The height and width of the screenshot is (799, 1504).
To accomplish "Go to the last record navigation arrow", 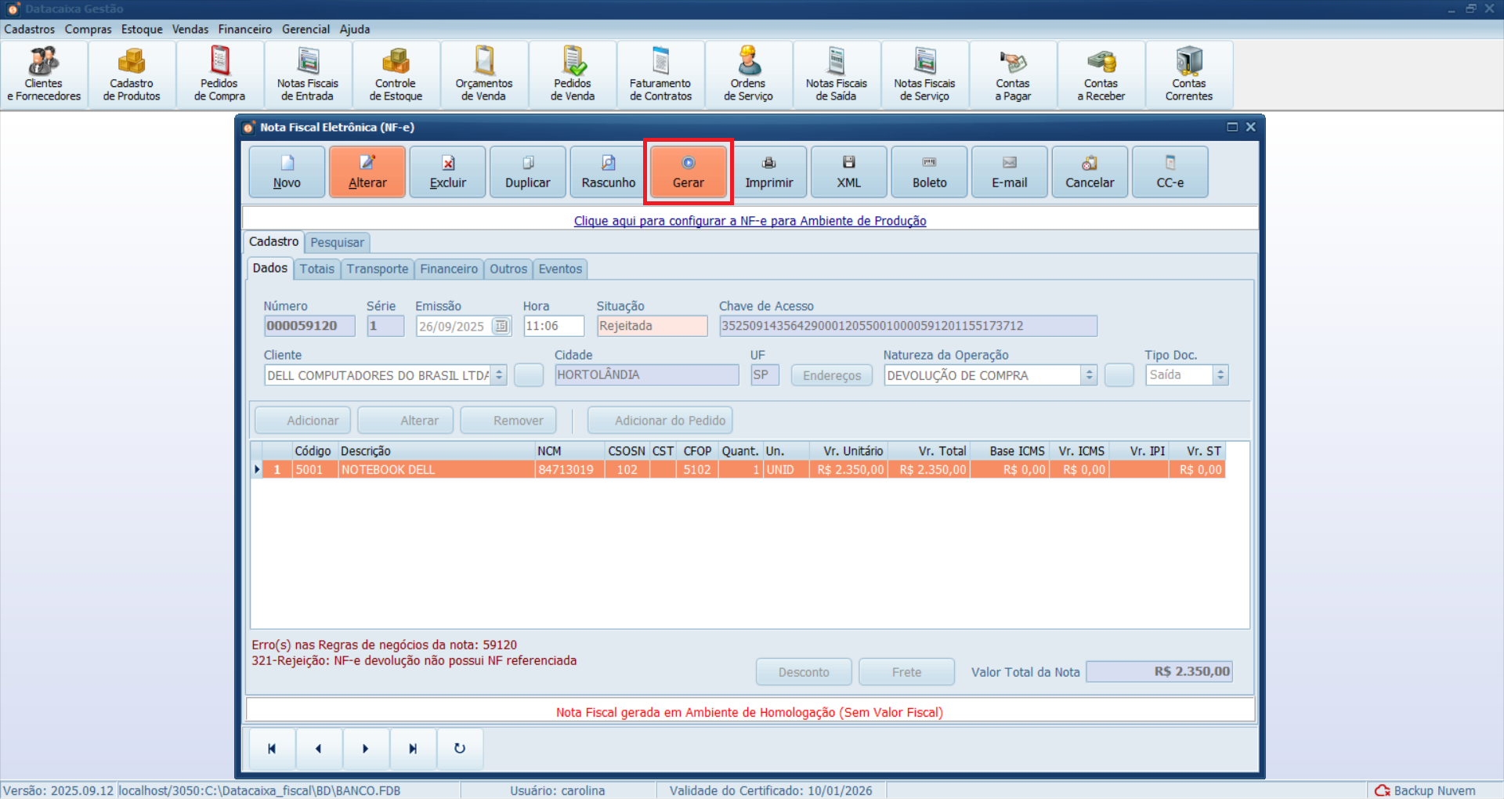I will [x=413, y=749].
